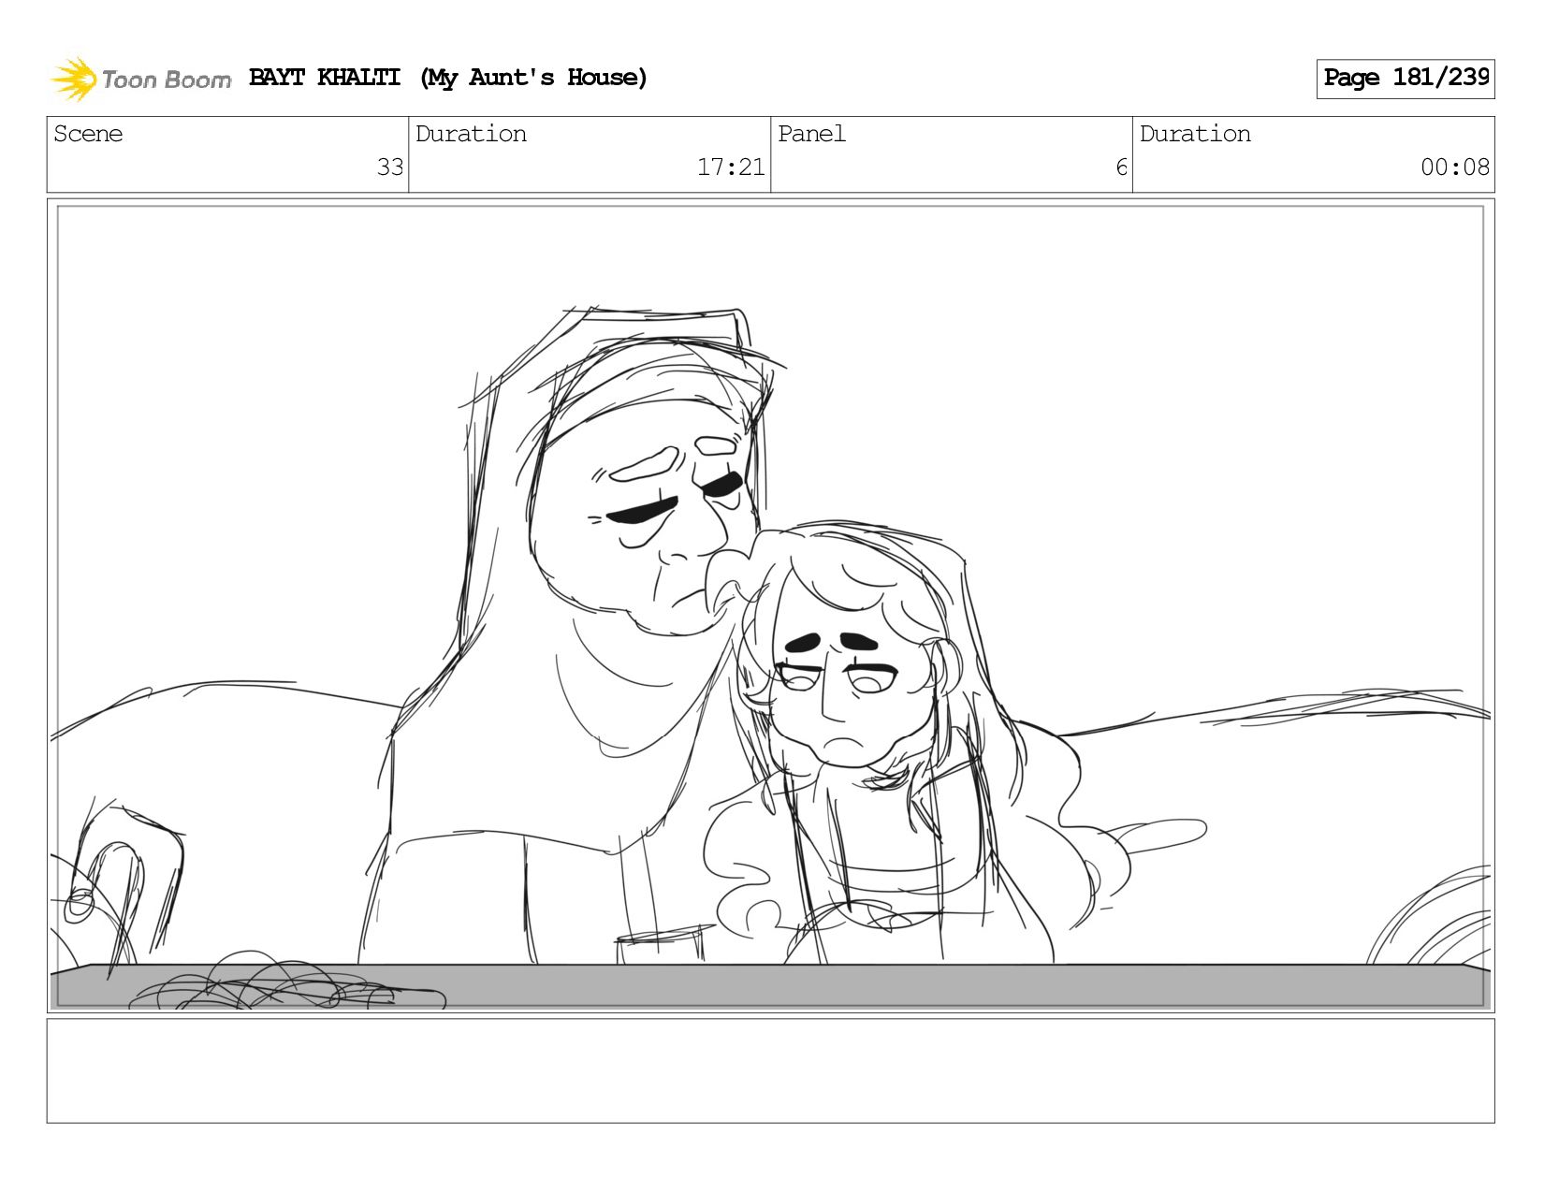
Task: Click the scene number '33'
Action: click(x=390, y=167)
